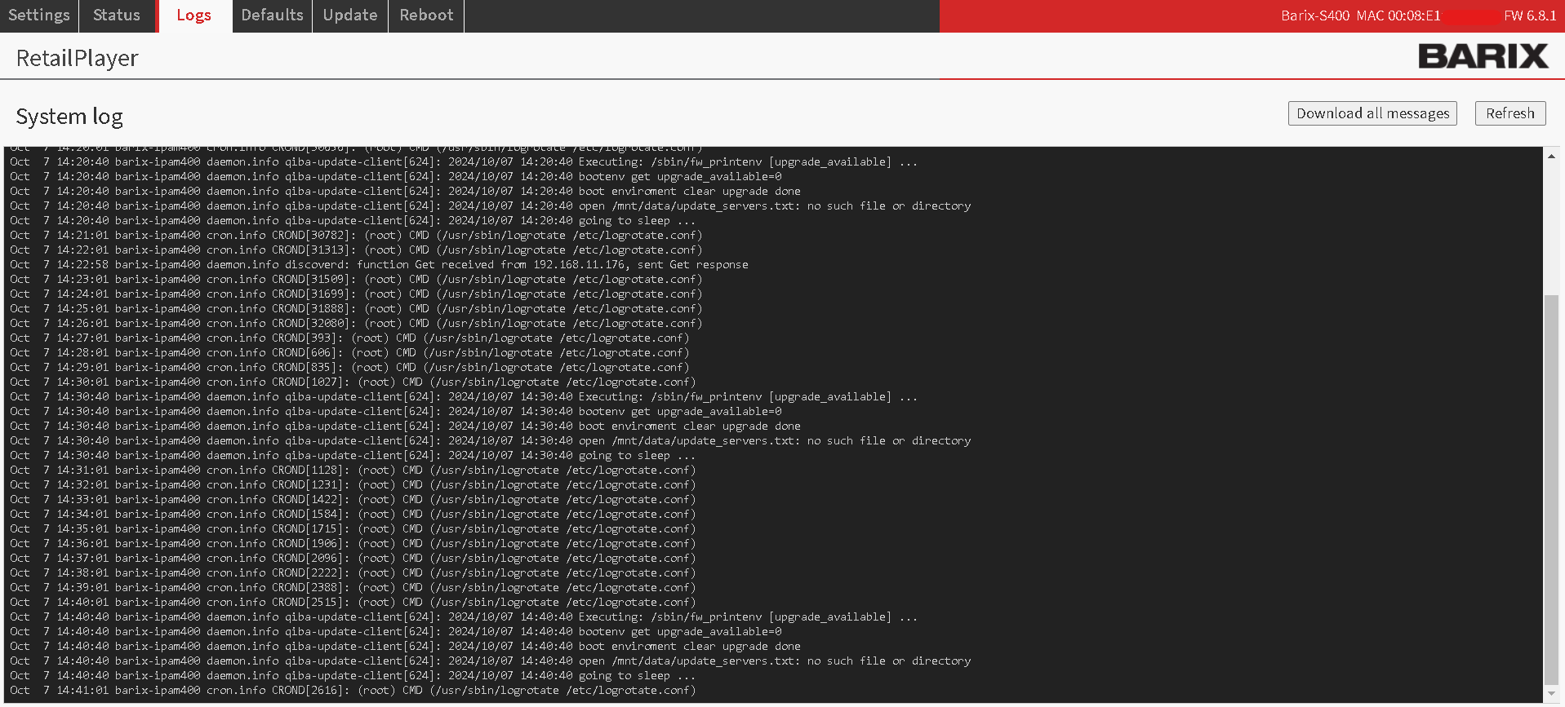Image resolution: width=1565 pixels, height=707 pixels.
Task: Click the Barix-S400 MAC address label
Action: coord(1360,15)
